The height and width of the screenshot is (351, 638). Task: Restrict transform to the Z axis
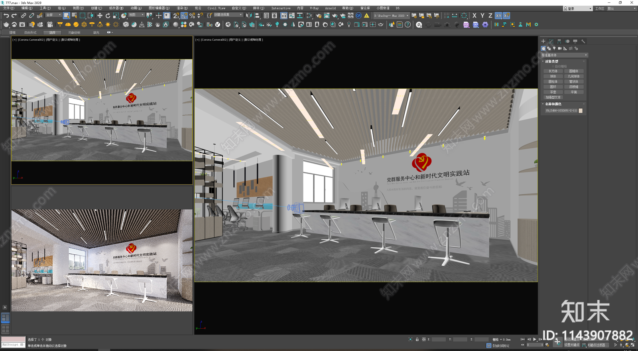[x=490, y=16]
